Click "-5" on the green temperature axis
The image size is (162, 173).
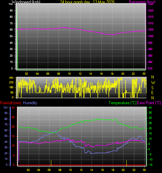(x=150, y=154)
